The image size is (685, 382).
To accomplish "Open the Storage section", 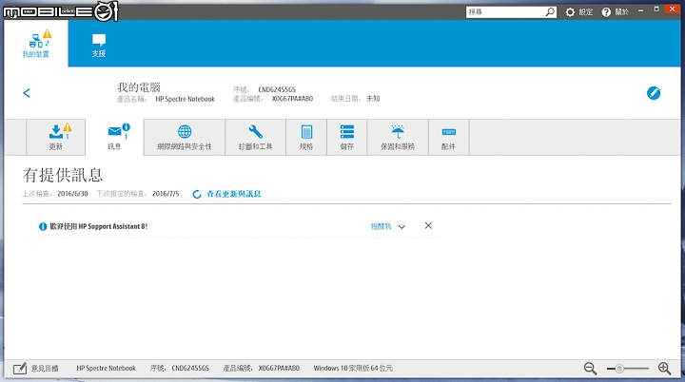I will [x=347, y=137].
